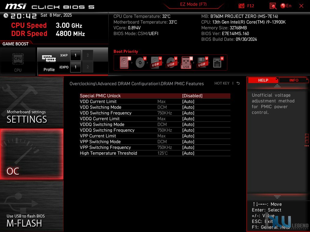
Task: Expand the side panel triple-arrow handle
Action: (x=306, y=146)
